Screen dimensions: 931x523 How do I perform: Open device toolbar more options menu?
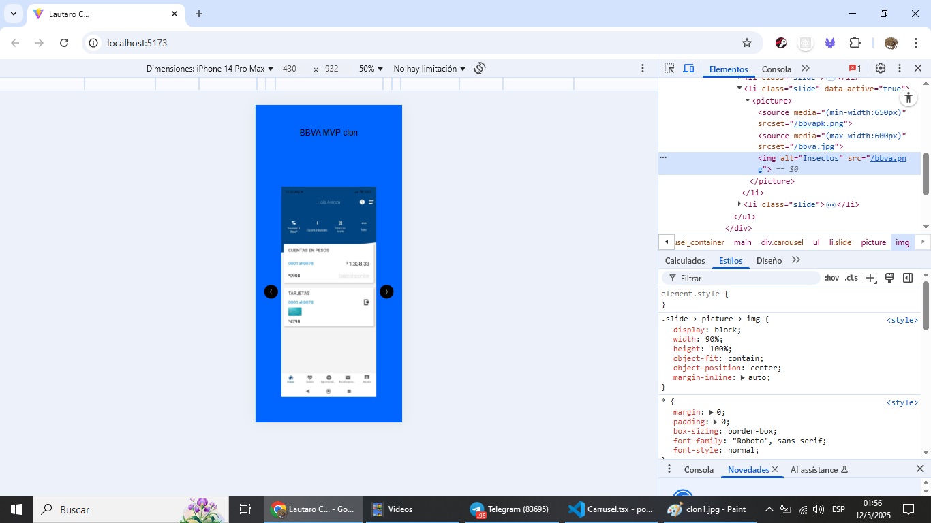(x=643, y=69)
